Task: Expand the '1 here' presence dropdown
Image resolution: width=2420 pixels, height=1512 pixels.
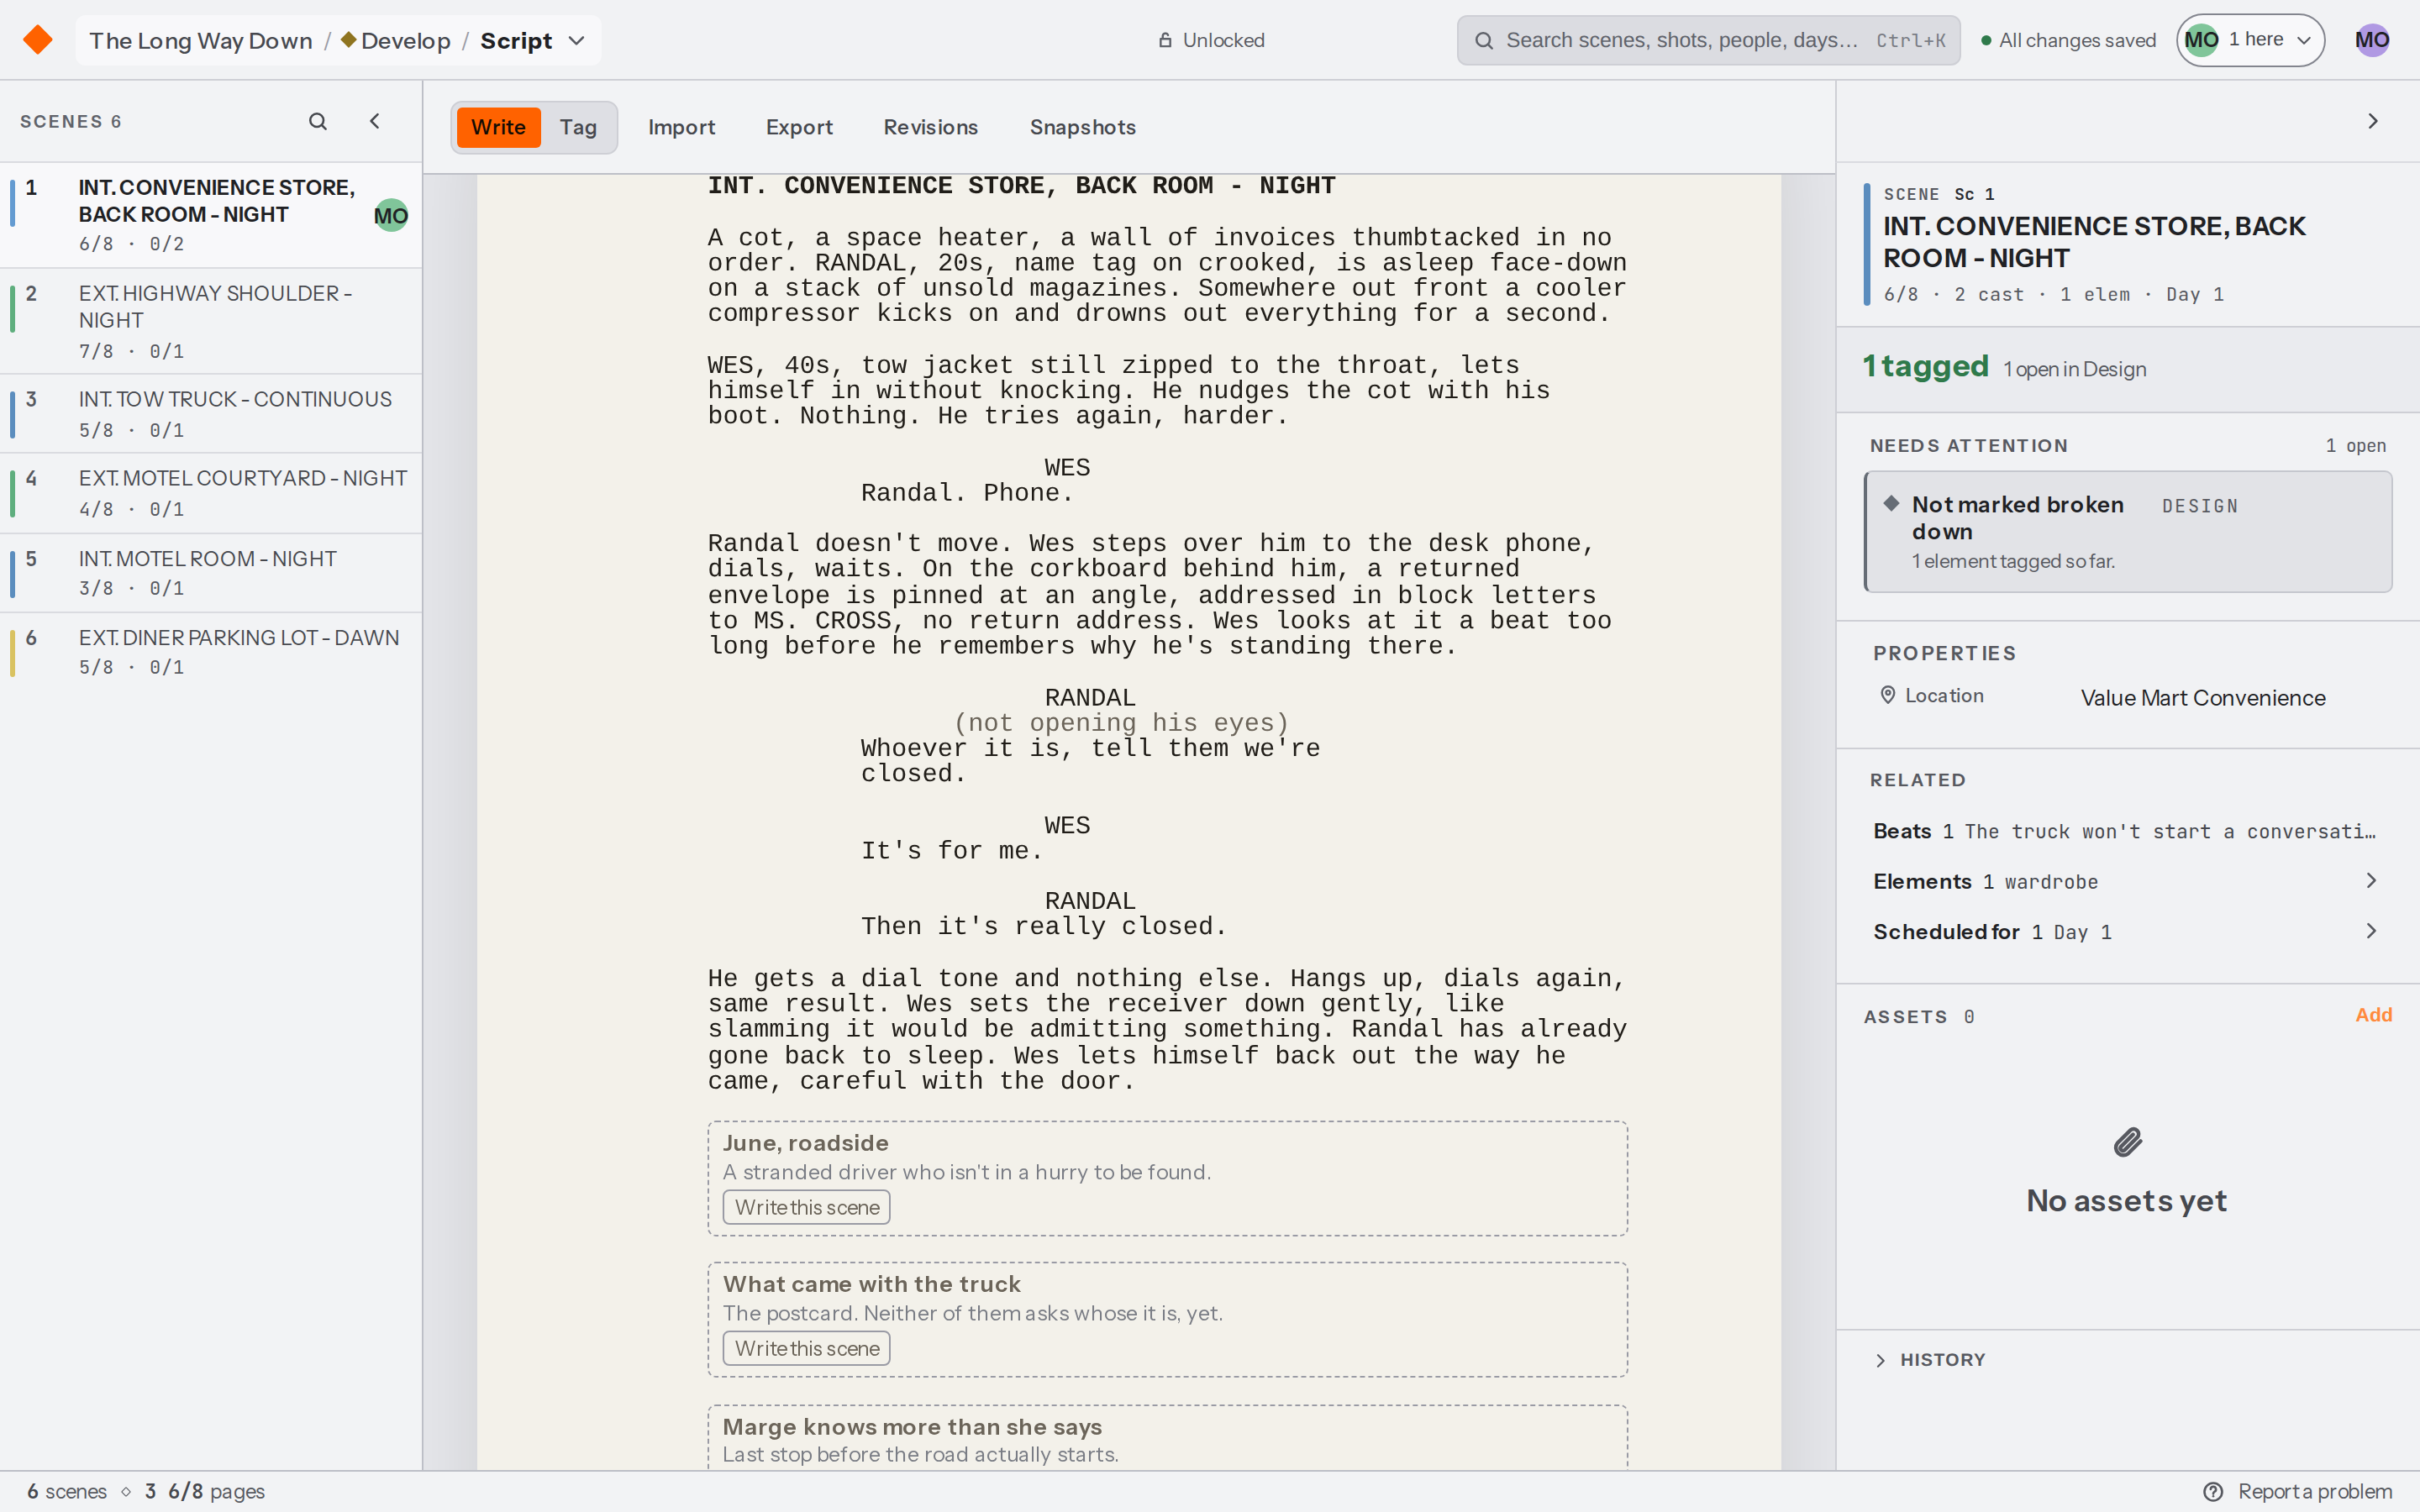Action: pos(2250,40)
